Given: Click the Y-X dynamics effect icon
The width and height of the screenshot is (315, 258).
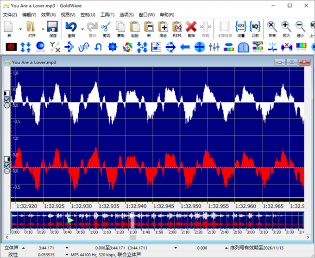Looking at the screenshot, I should tap(55, 47).
